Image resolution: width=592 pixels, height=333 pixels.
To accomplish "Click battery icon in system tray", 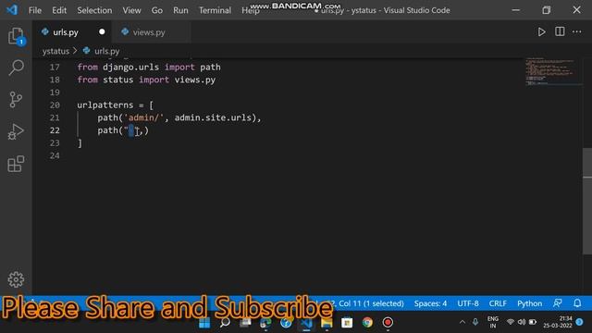I will (533, 322).
